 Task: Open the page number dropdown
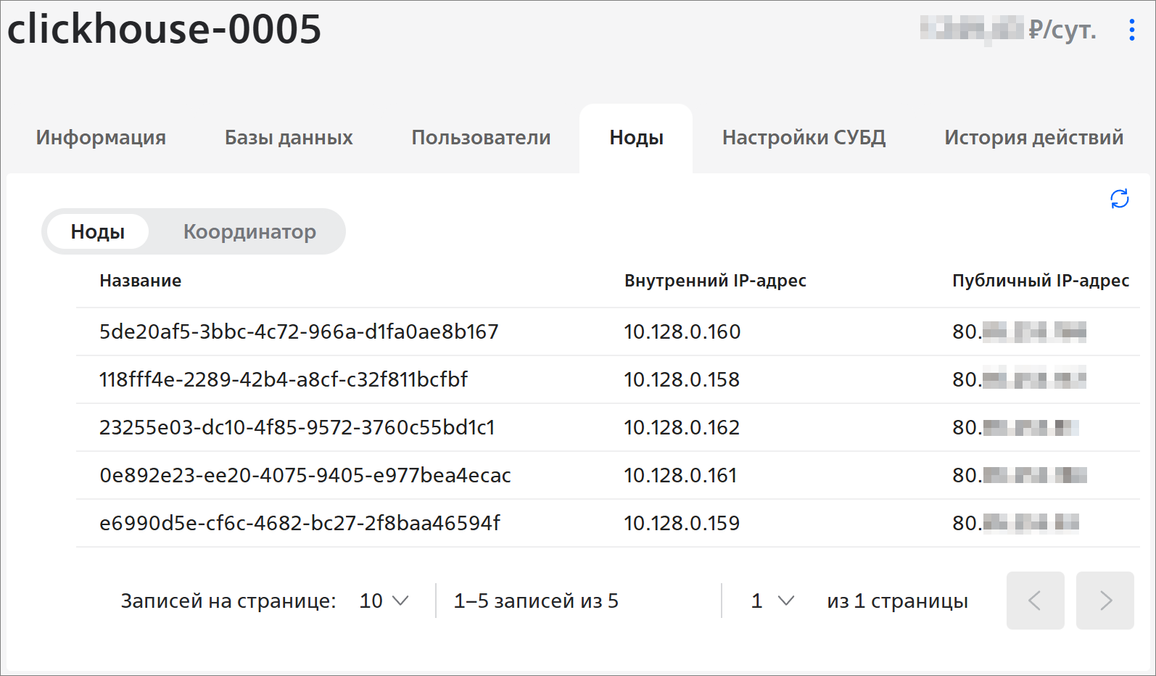773,601
